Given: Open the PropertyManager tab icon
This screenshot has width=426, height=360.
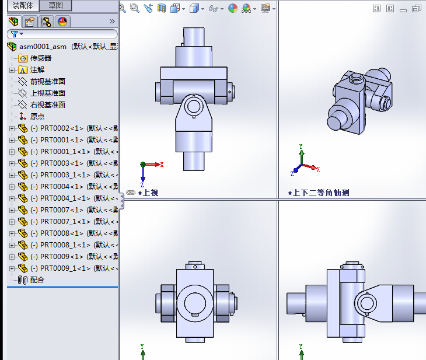Looking at the screenshot, I should (x=29, y=22).
